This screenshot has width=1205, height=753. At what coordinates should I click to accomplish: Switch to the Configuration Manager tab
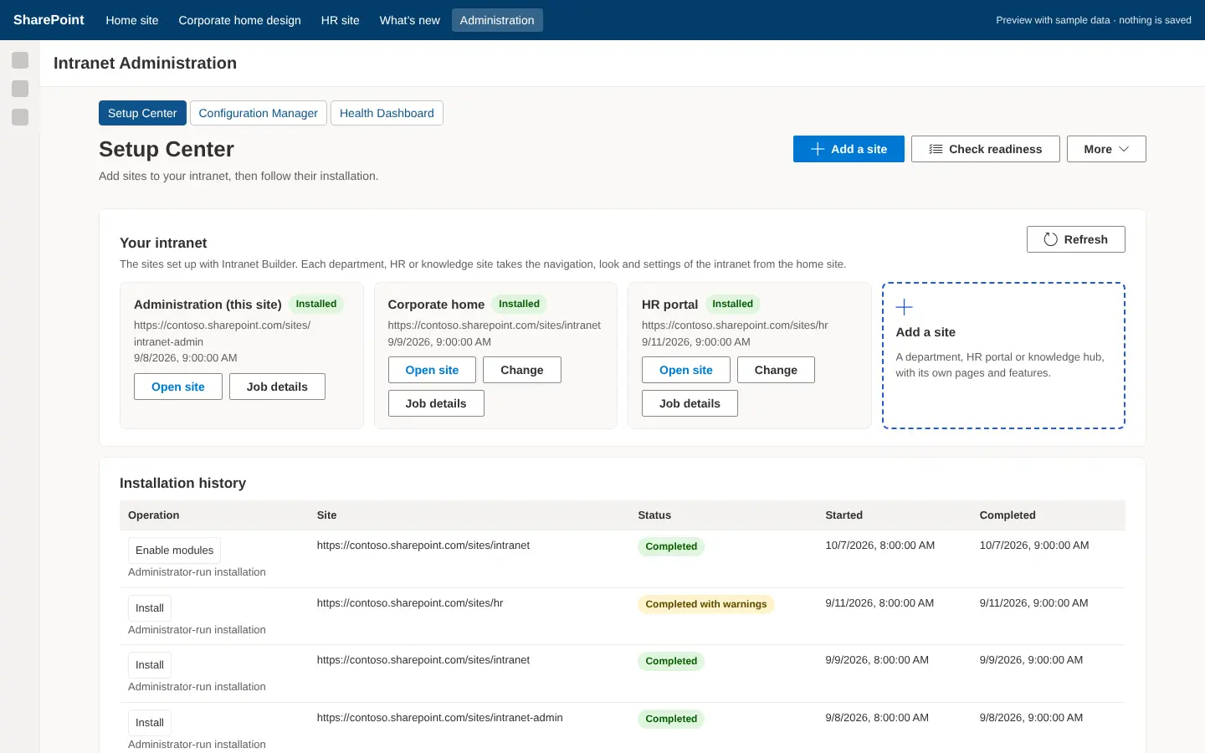258,113
